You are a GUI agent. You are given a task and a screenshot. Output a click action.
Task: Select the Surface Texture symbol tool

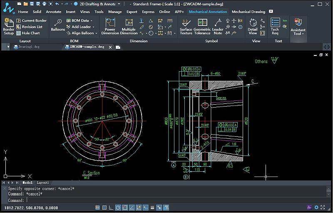click(x=186, y=26)
